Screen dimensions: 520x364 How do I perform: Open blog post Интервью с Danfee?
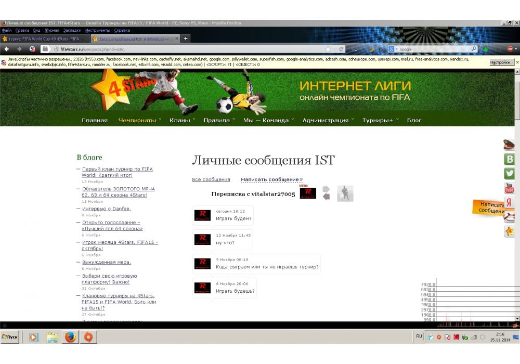click(107, 209)
